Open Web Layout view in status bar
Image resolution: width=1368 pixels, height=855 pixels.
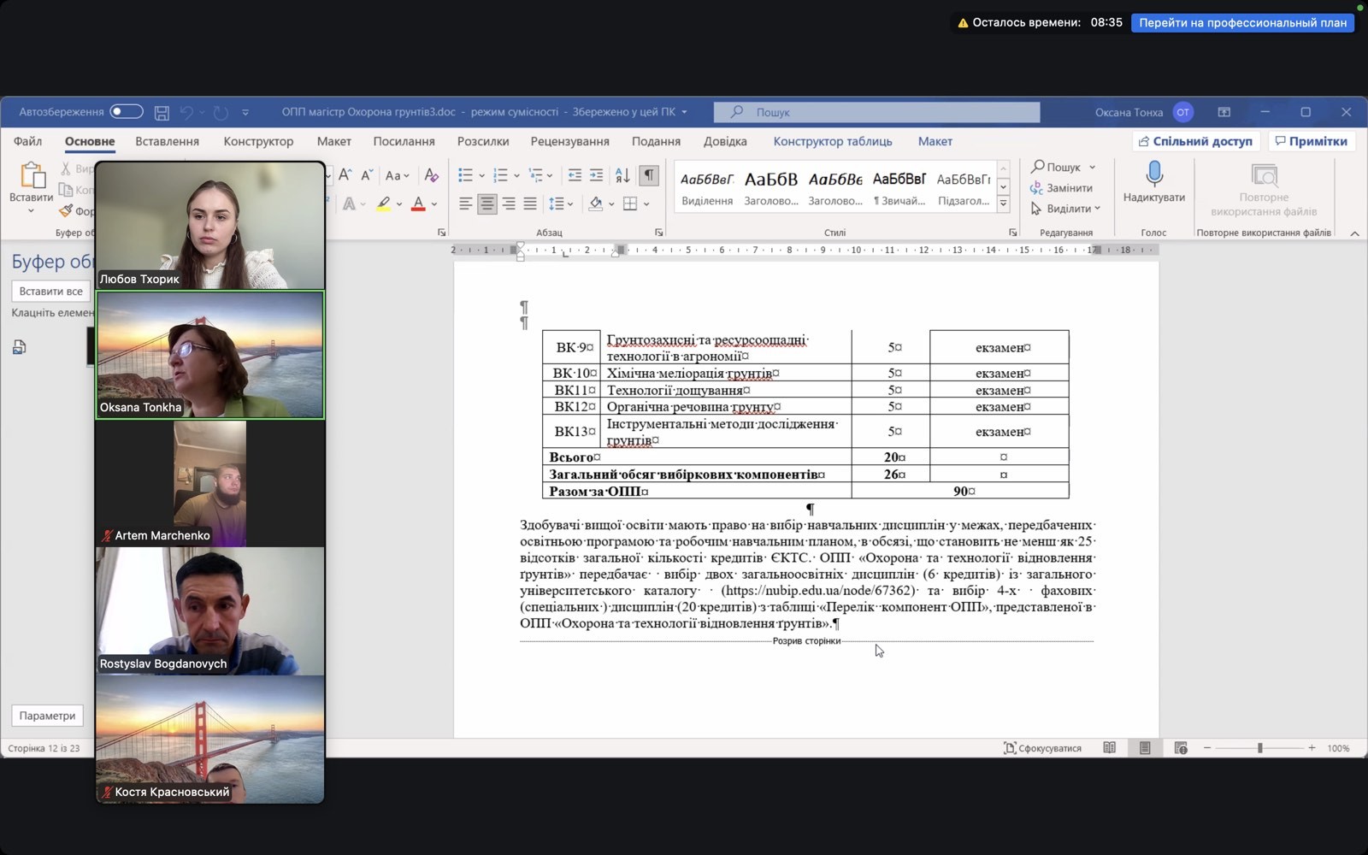click(1181, 748)
